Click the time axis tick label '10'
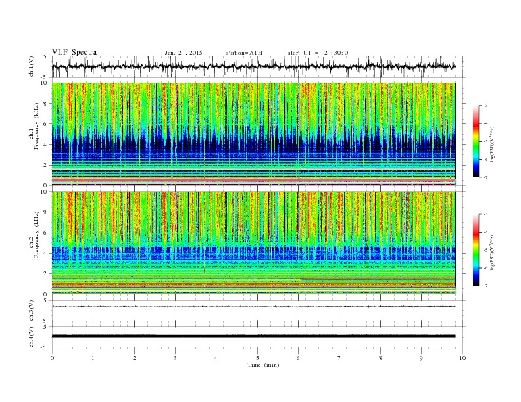This screenshot has height=402, width=521. pos(462,358)
